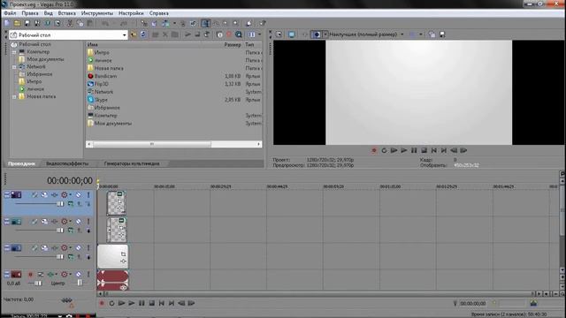Switch to Видеоспецэффекты tab
Viewport: 566px width, 318px height.
coord(67,163)
